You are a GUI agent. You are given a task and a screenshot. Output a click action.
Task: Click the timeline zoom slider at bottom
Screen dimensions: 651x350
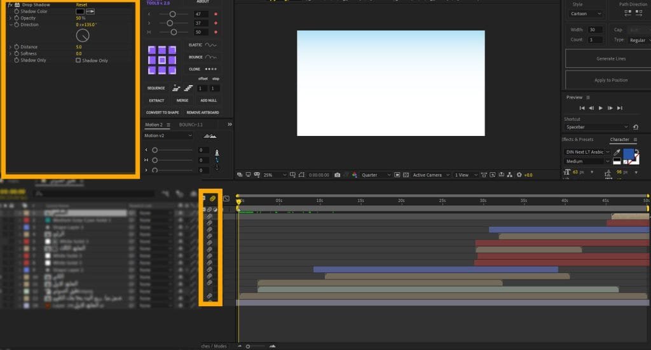coord(248,346)
